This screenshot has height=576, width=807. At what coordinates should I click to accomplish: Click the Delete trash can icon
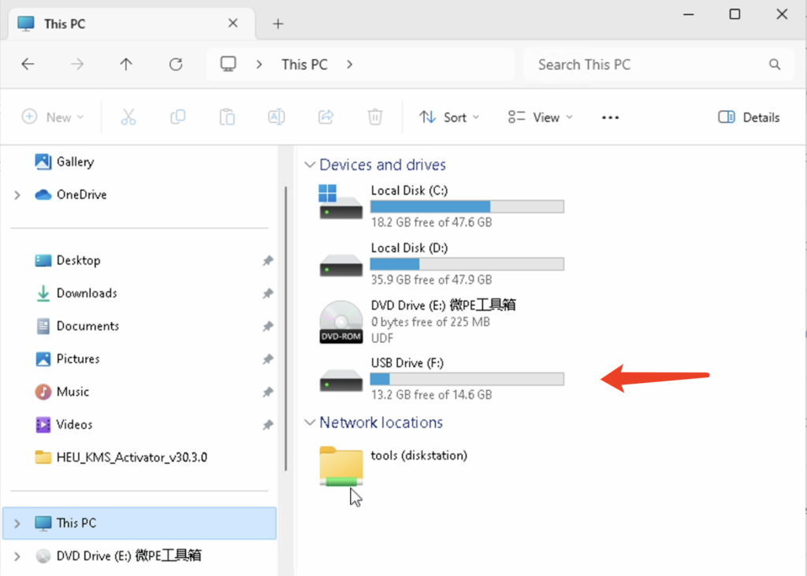(375, 117)
